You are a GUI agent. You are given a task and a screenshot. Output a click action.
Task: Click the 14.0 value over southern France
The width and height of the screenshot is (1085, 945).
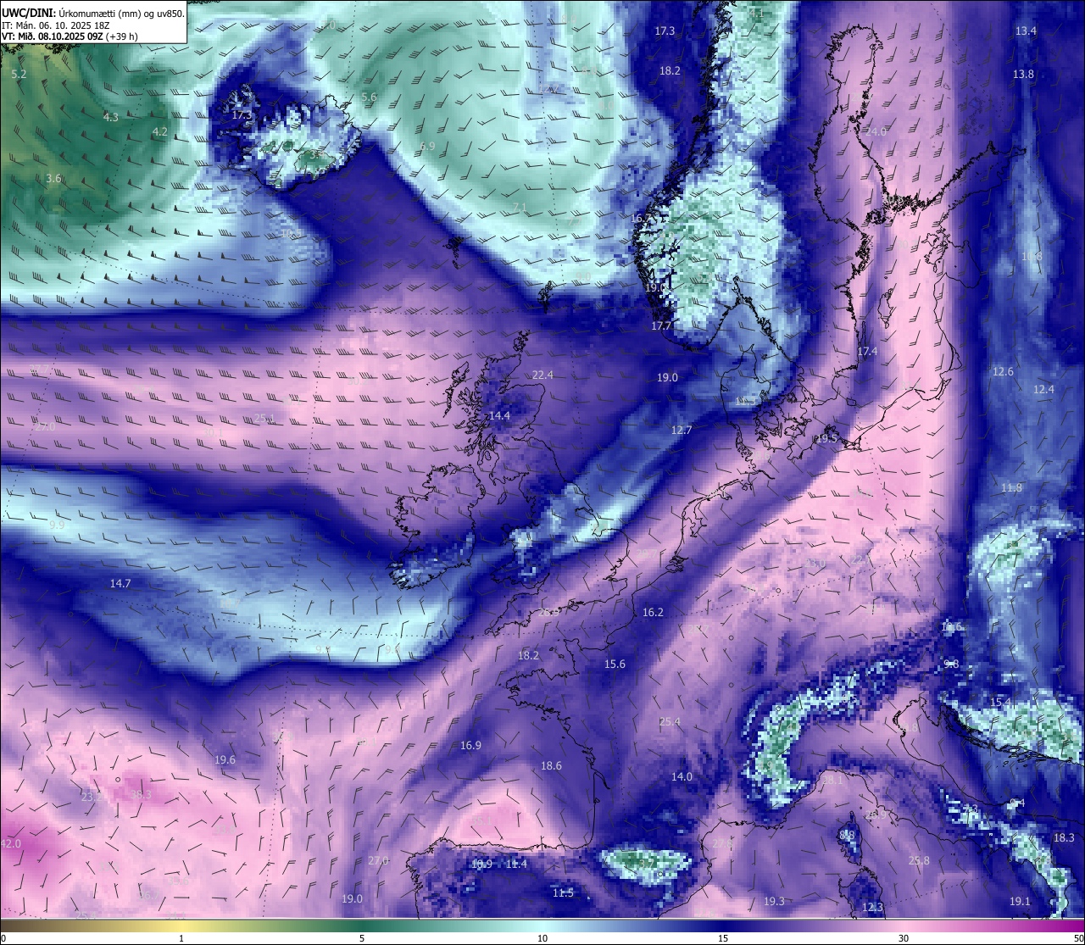point(682,776)
